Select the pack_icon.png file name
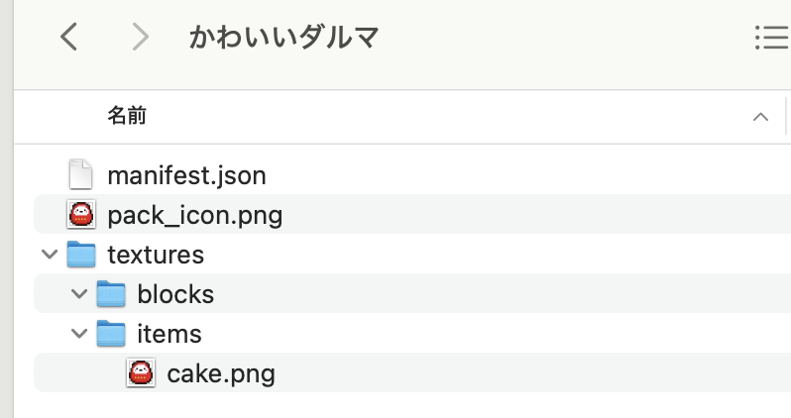The image size is (791, 418). coord(194,216)
